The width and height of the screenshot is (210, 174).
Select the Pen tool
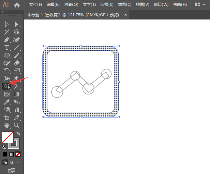[7, 40]
